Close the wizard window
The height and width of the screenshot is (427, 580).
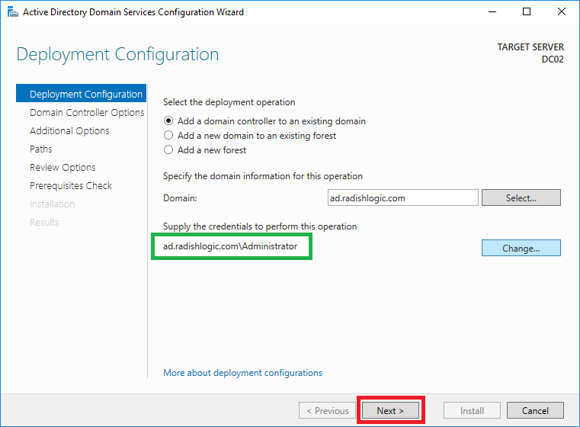tap(562, 12)
